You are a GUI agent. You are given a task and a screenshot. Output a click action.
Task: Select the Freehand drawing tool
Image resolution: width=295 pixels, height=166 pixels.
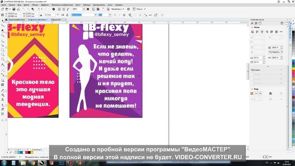coord(3,41)
